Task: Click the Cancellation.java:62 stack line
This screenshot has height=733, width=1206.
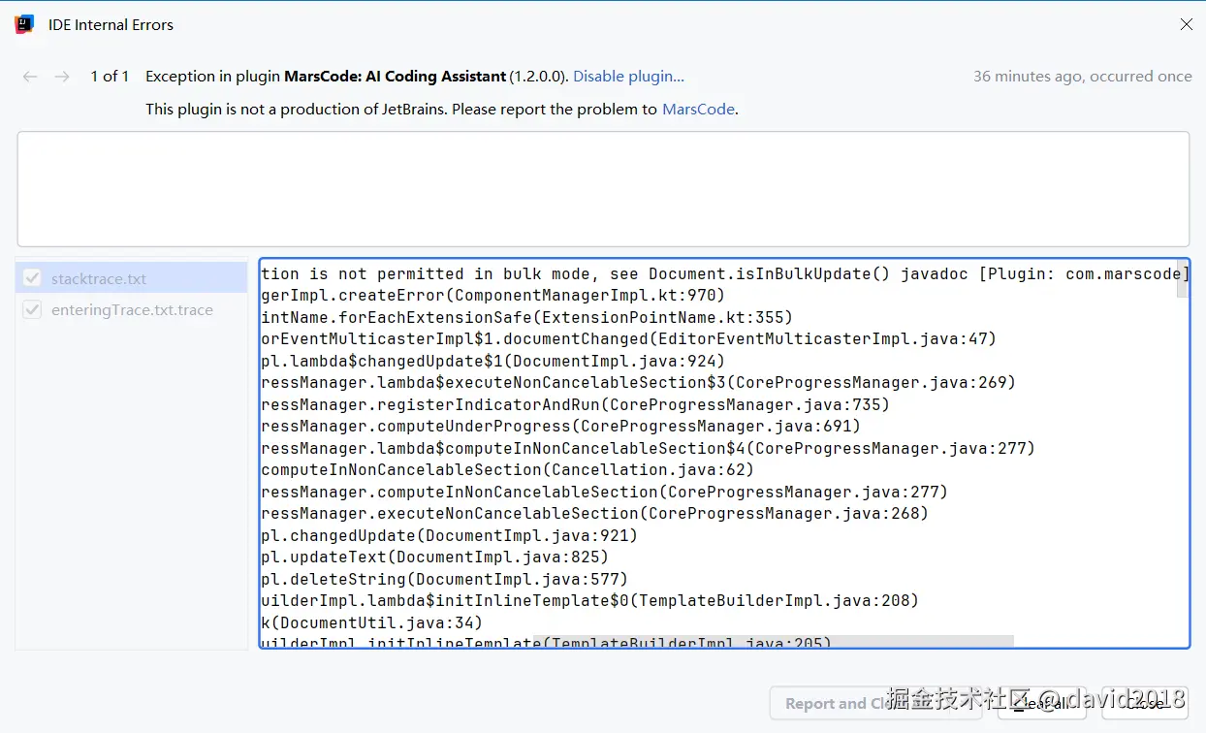Action: [507, 470]
